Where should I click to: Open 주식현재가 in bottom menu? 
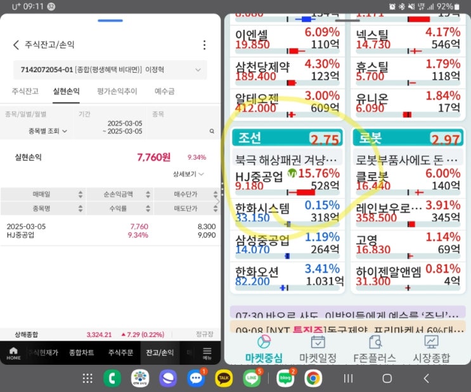coord(44,353)
